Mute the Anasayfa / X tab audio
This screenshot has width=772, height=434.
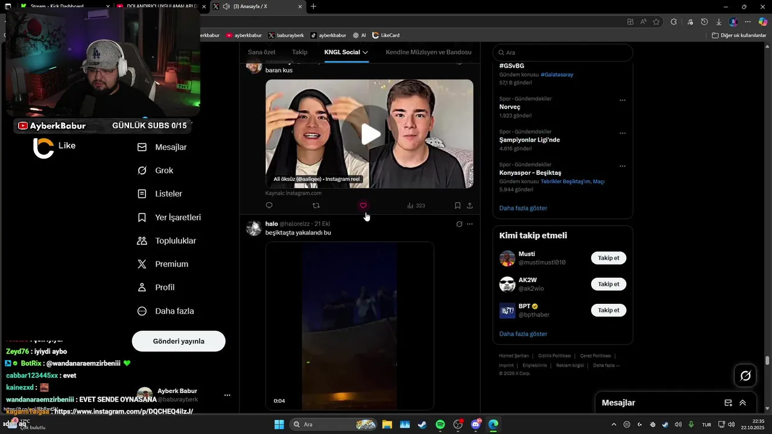(x=226, y=7)
